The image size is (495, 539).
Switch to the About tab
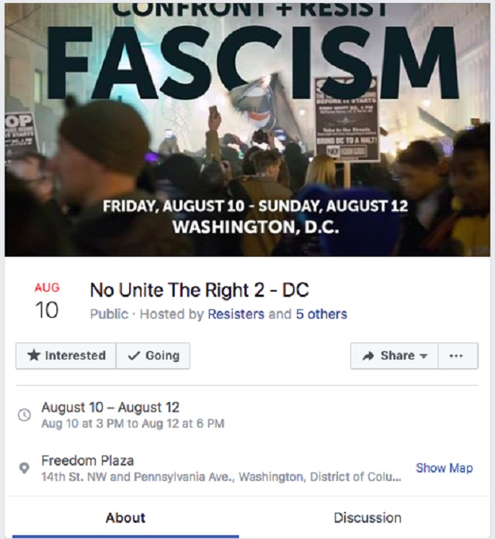tap(125, 517)
